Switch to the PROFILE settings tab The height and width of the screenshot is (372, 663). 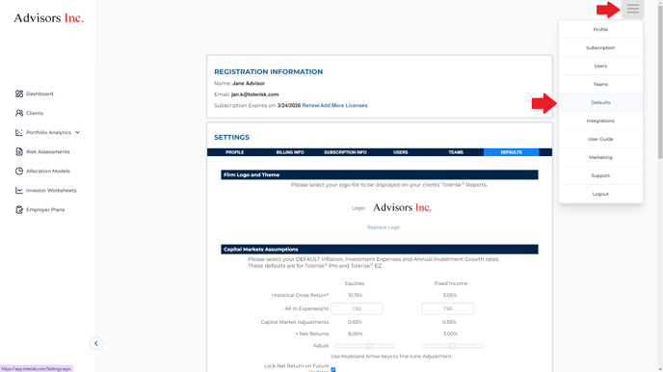(235, 152)
